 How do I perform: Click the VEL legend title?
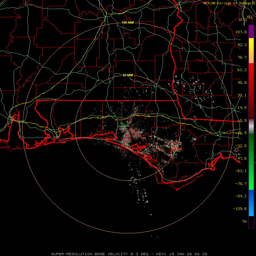(x=250, y=17)
